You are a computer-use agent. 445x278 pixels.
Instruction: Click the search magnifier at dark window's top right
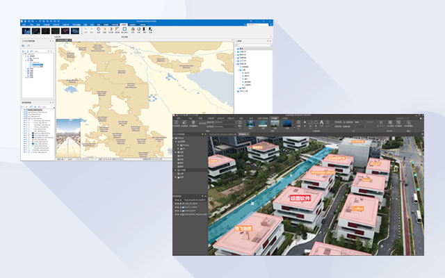421,118
